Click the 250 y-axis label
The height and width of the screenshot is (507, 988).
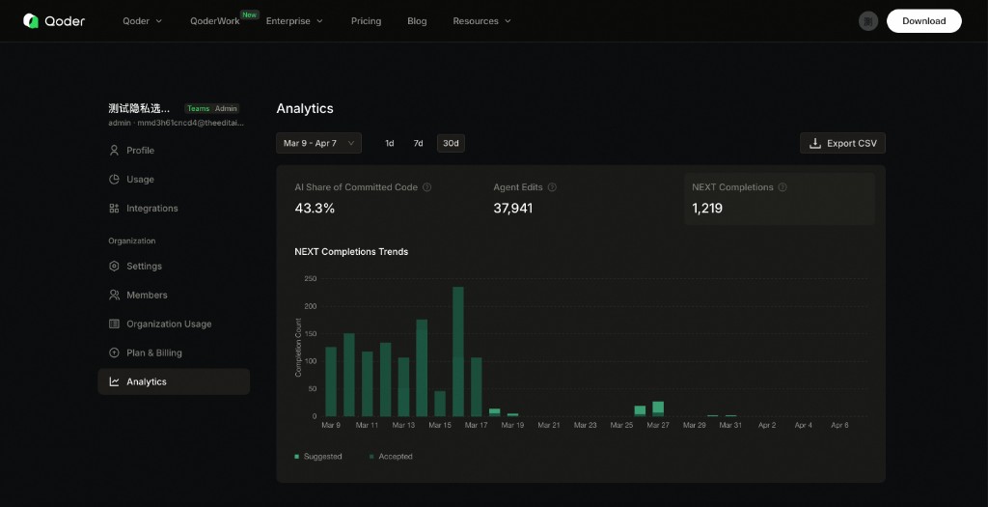tap(310, 278)
